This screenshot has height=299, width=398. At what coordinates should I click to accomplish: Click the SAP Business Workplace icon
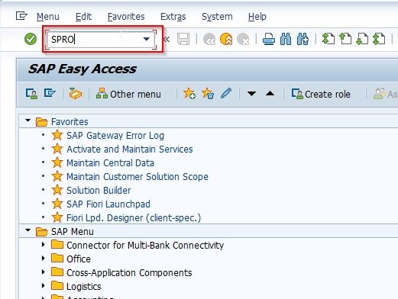(76, 94)
